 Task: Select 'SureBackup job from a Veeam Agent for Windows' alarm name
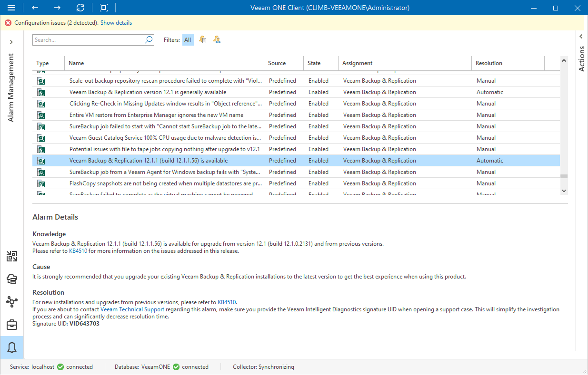[165, 172]
